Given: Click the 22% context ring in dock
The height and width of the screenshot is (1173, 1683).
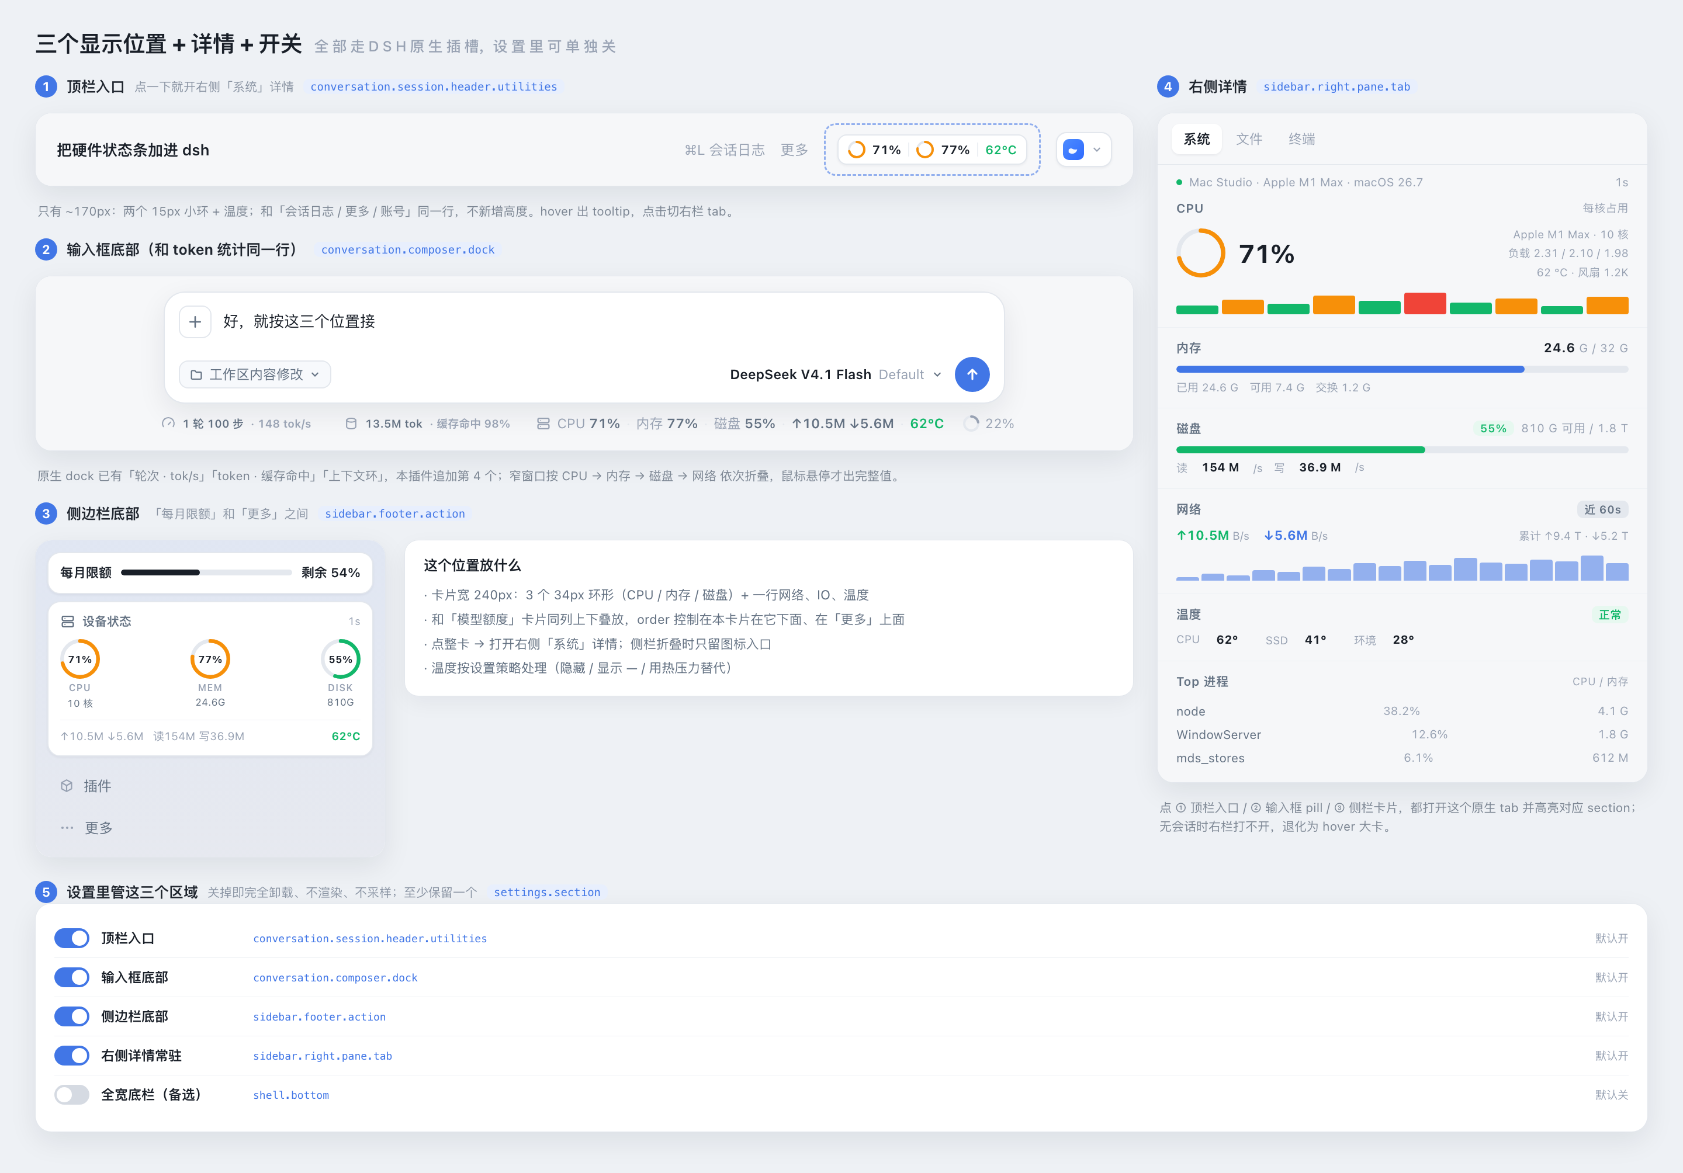Looking at the screenshot, I should pos(971,424).
